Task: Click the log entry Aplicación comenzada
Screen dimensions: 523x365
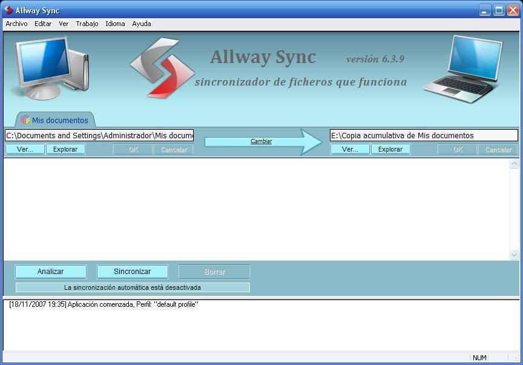Action: [104, 304]
